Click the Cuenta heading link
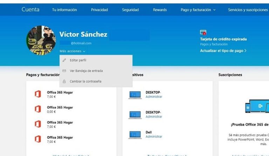This screenshot has width=269, height=156. coord(30,9)
